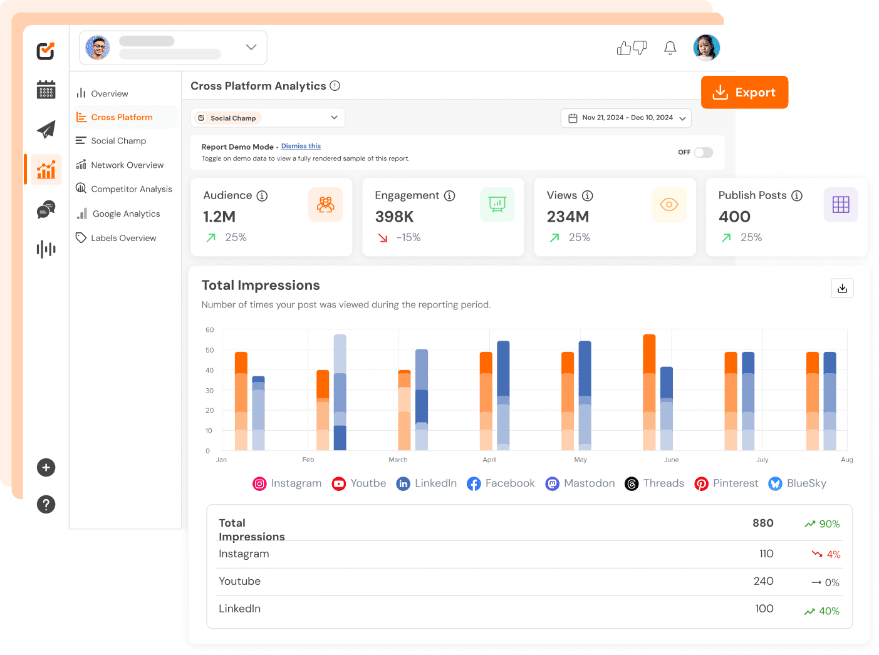Click the thumbs up feedback icon
The image size is (879, 655).
[x=624, y=48]
